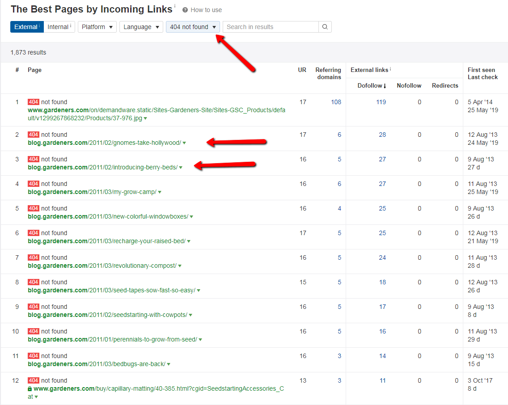Open the bedbugs-are-back page link
This screenshot has width=508, height=405.
(97, 364)
